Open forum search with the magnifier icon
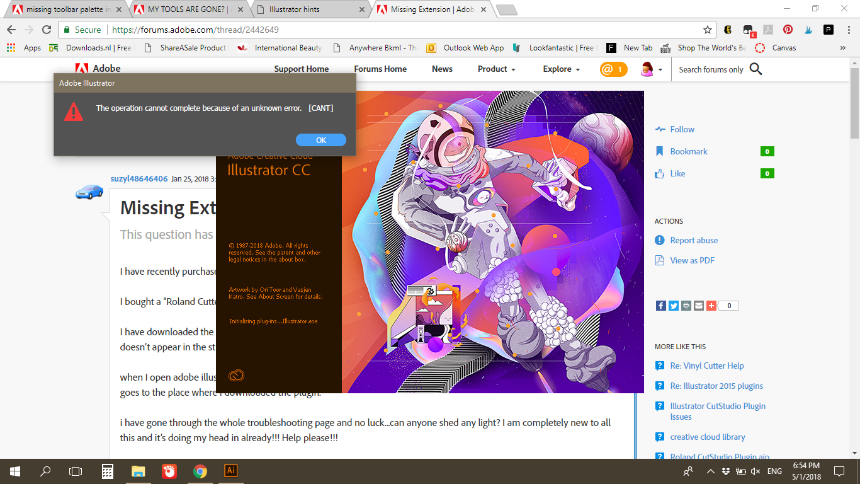This screenshot has width=860, height=484. click(755, 69)
